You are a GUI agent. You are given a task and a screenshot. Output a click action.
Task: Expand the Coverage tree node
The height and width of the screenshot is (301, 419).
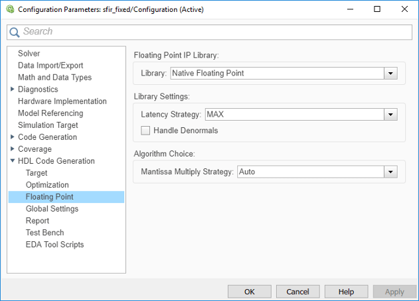point(13,149)
